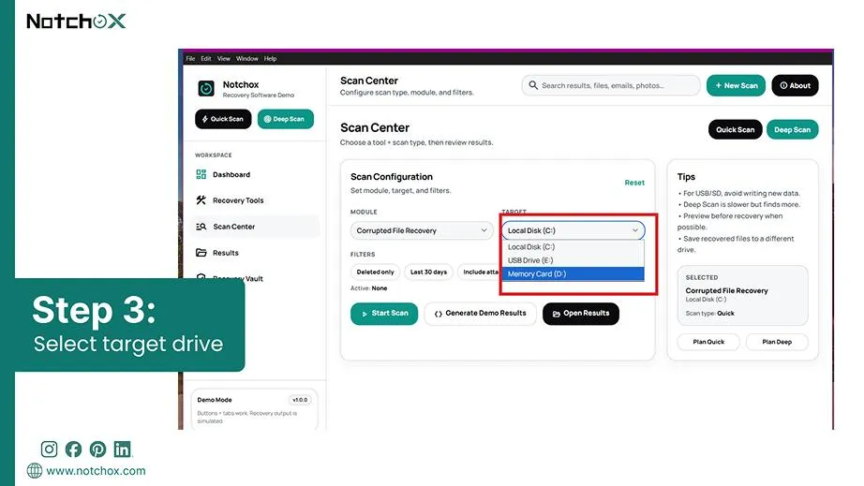Click www.notchox.com website link
This screenshot has width=864, height=486.
(96, 471)
